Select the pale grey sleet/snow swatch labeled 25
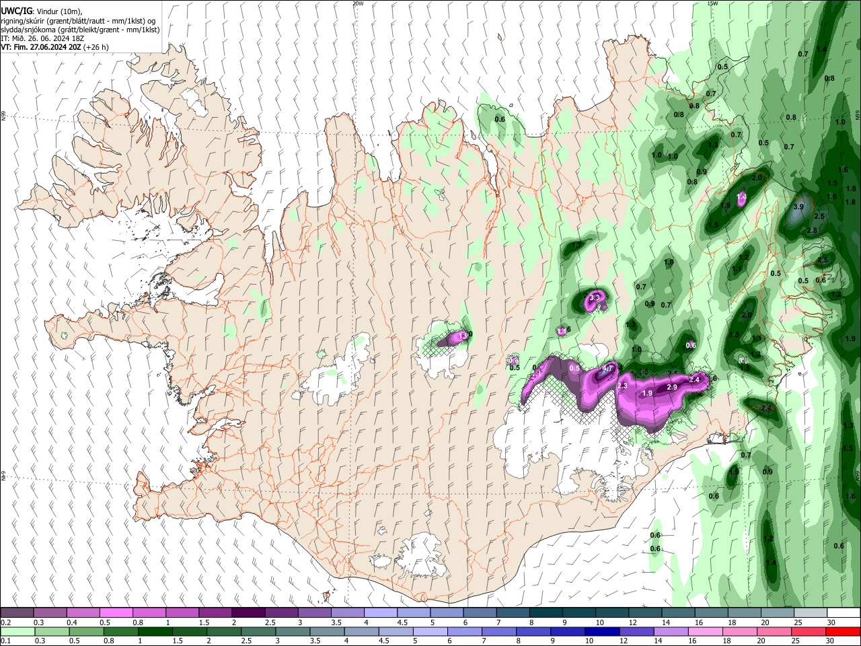This screenshot has width=861, height=646. (811, 613)
